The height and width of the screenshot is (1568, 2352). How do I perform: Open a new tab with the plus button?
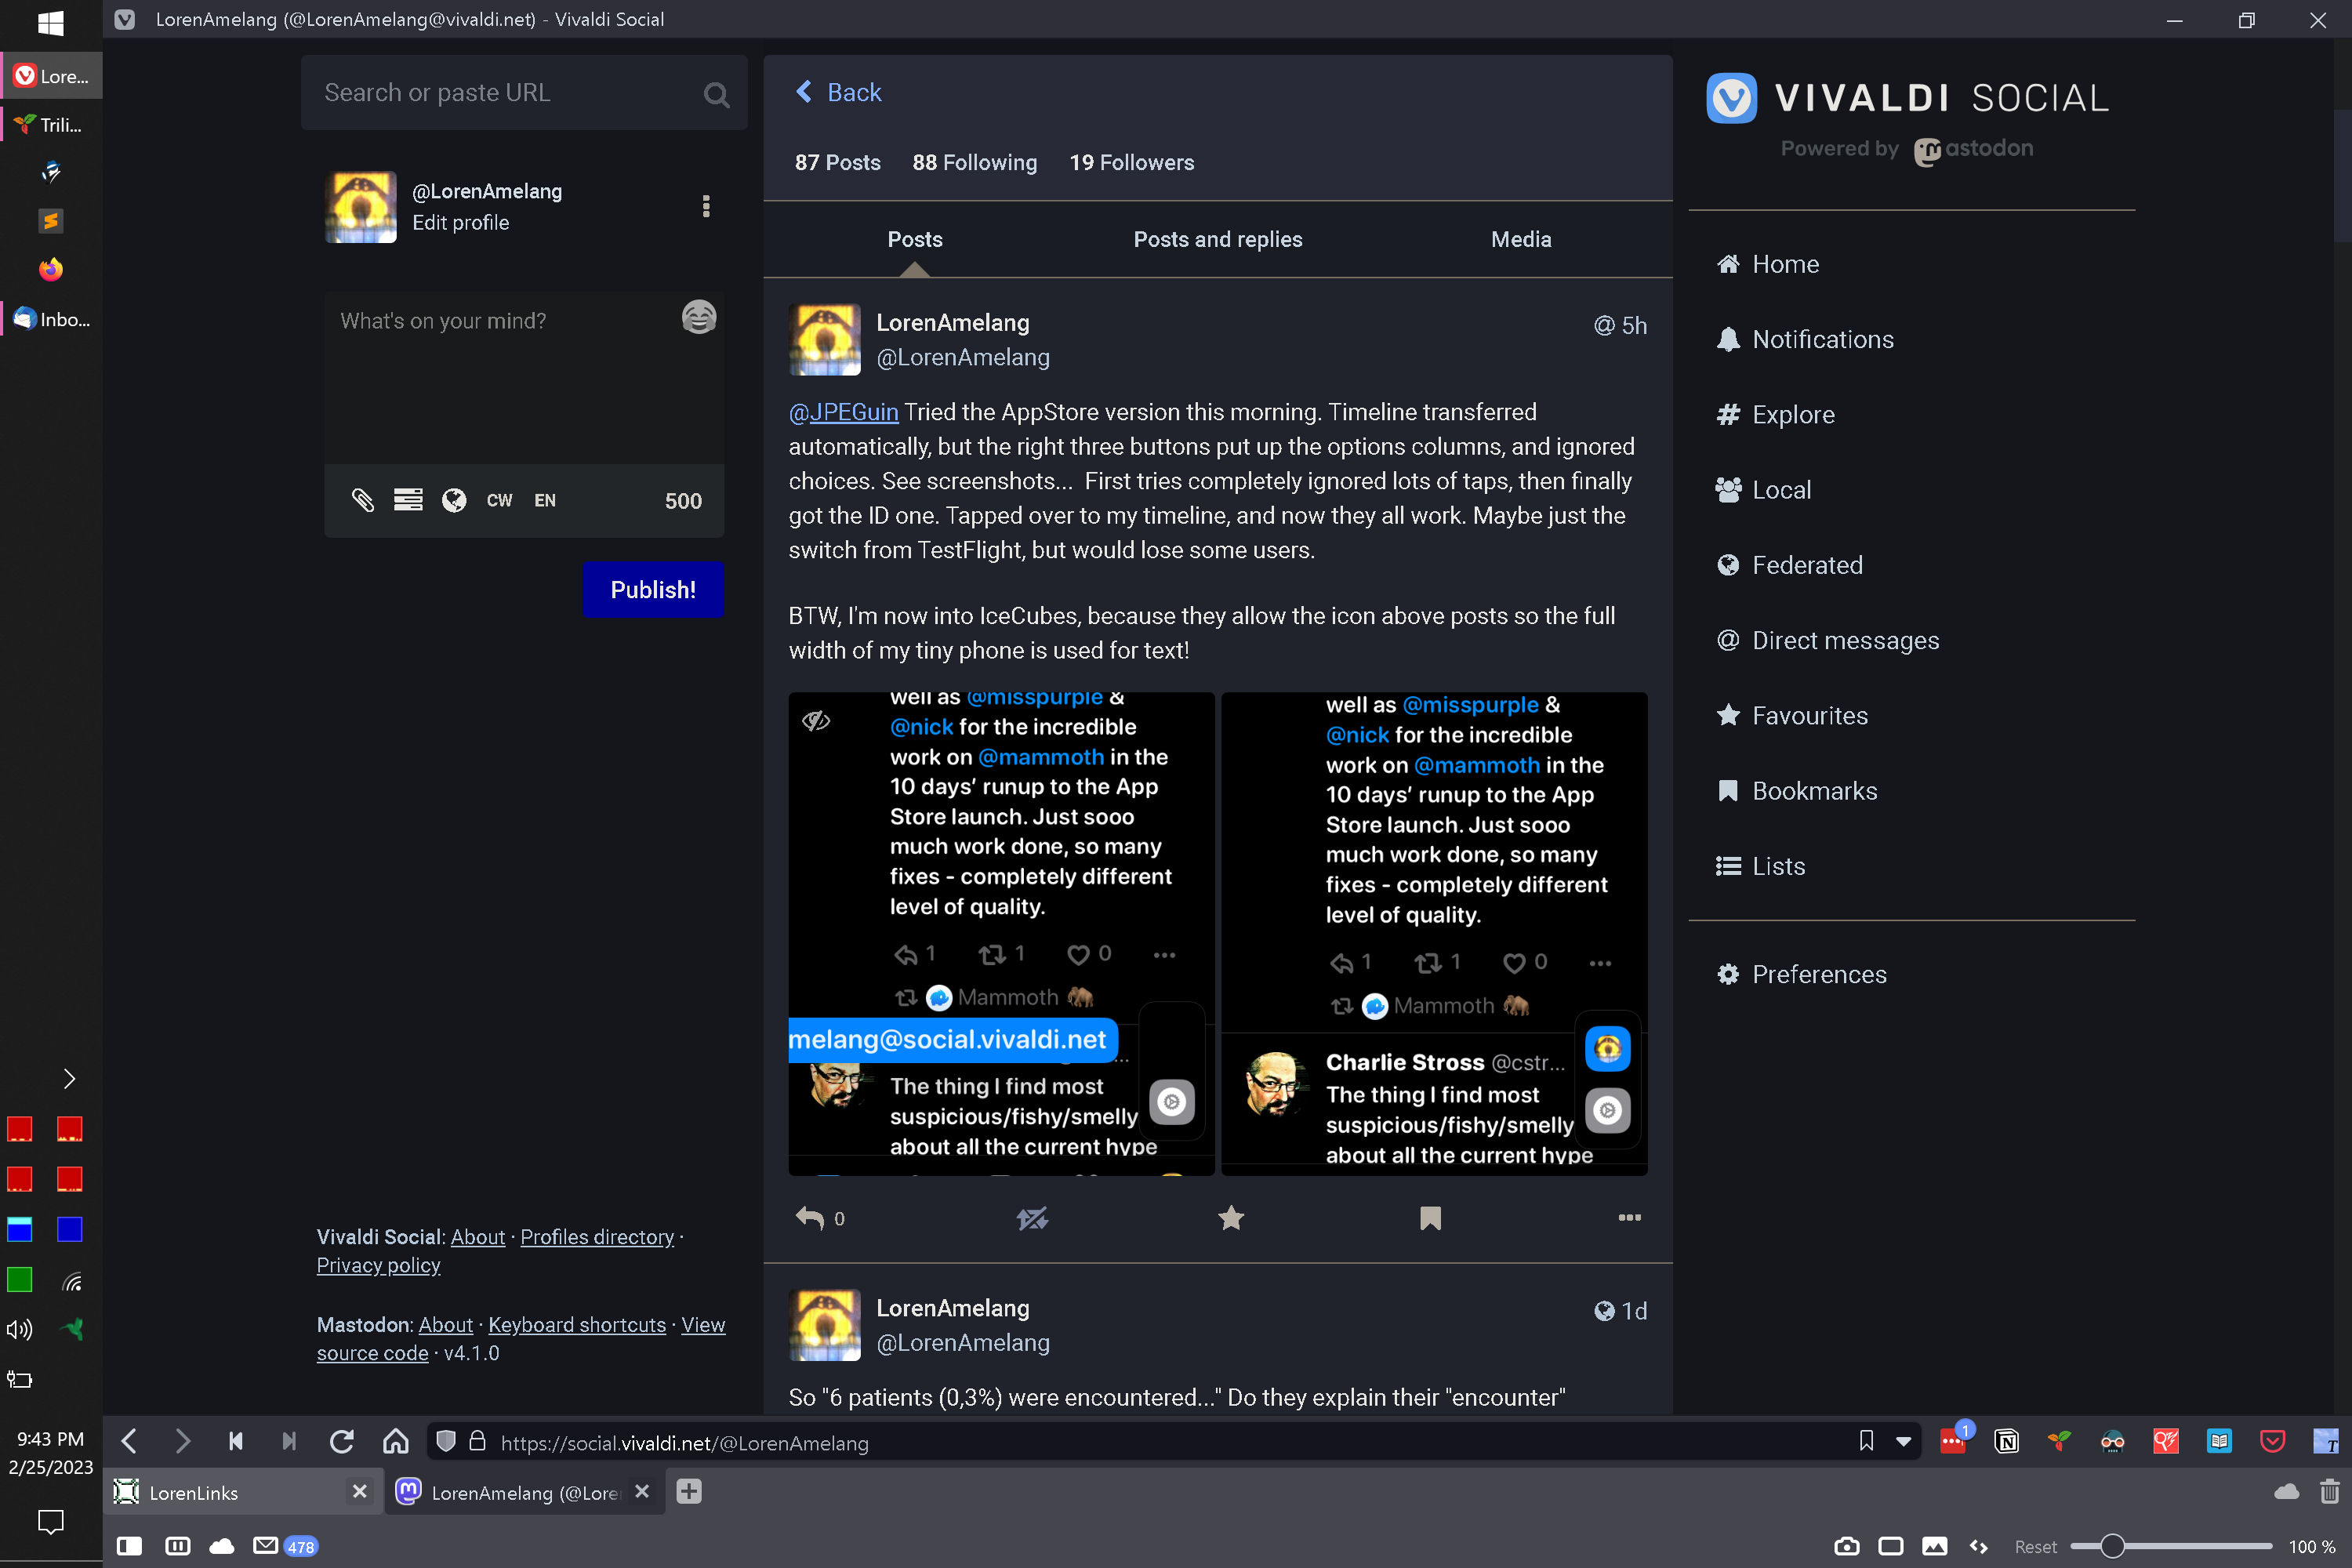(x=689, y=1492)
